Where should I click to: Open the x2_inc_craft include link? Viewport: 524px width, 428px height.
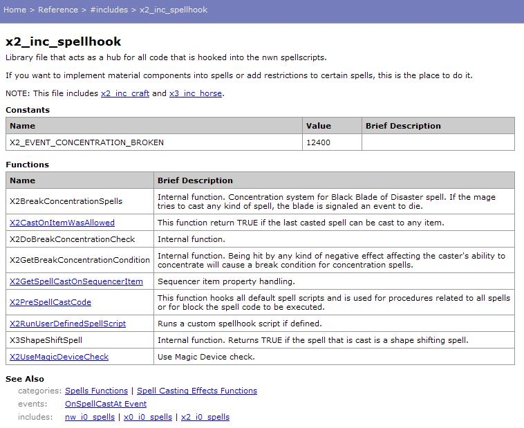[125, 93]
